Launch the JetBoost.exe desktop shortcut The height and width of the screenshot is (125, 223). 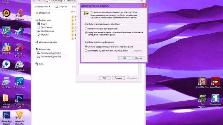(20, 83)
